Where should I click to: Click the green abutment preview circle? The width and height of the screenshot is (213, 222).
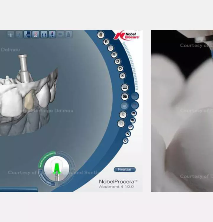click(x=57, y=169)
